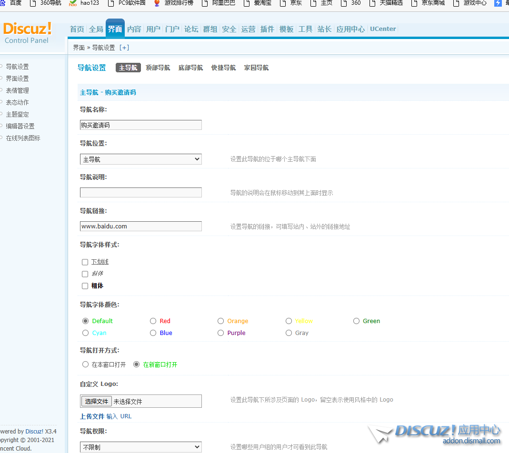Click the Baidu paw bookmark icon
Screen dimensions: 509x453
(x=3, y=3)
